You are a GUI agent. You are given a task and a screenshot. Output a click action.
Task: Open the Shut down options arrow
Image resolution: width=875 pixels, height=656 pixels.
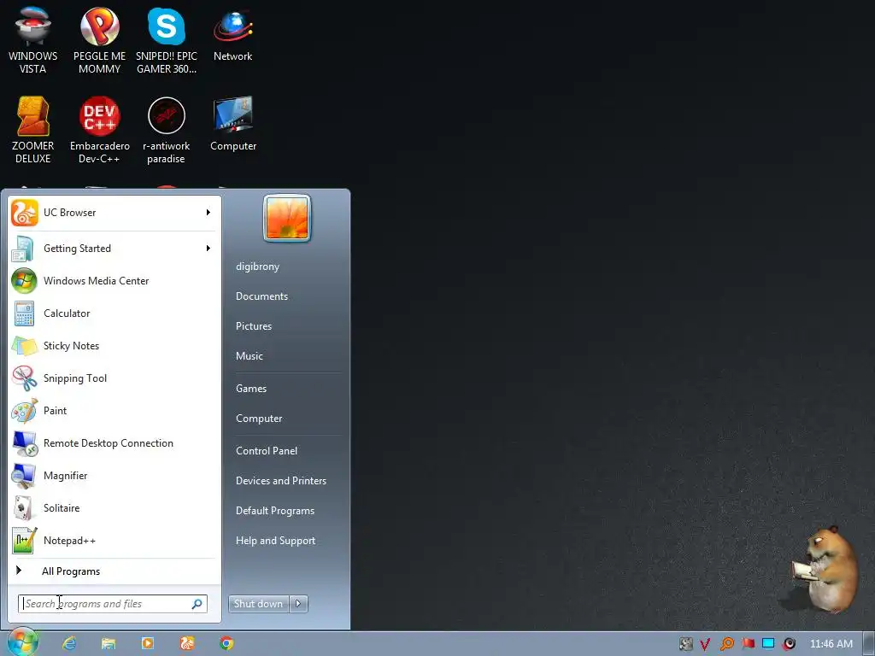298,604
